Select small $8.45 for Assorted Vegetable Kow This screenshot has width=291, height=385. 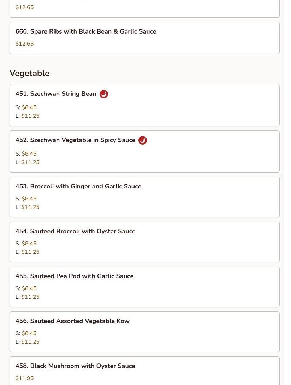[29, 333]
